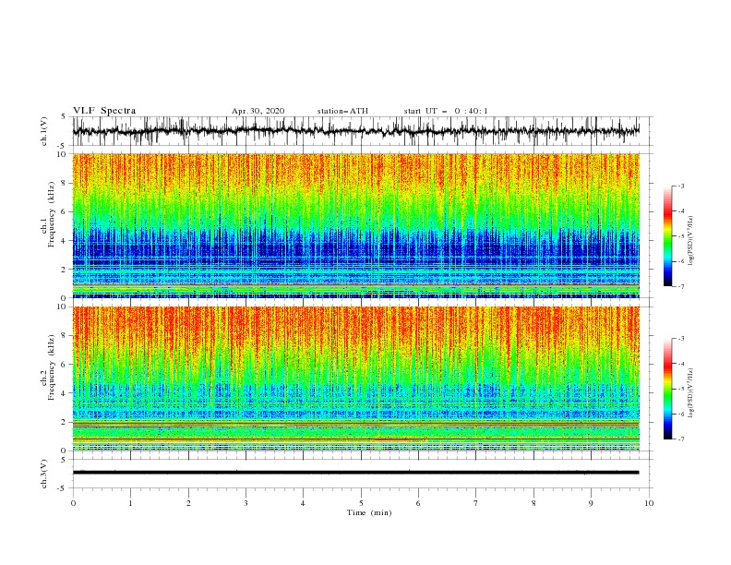
Task: Click the 6 kHz tick label of ch.1
Action: click(x=65, y=211)
